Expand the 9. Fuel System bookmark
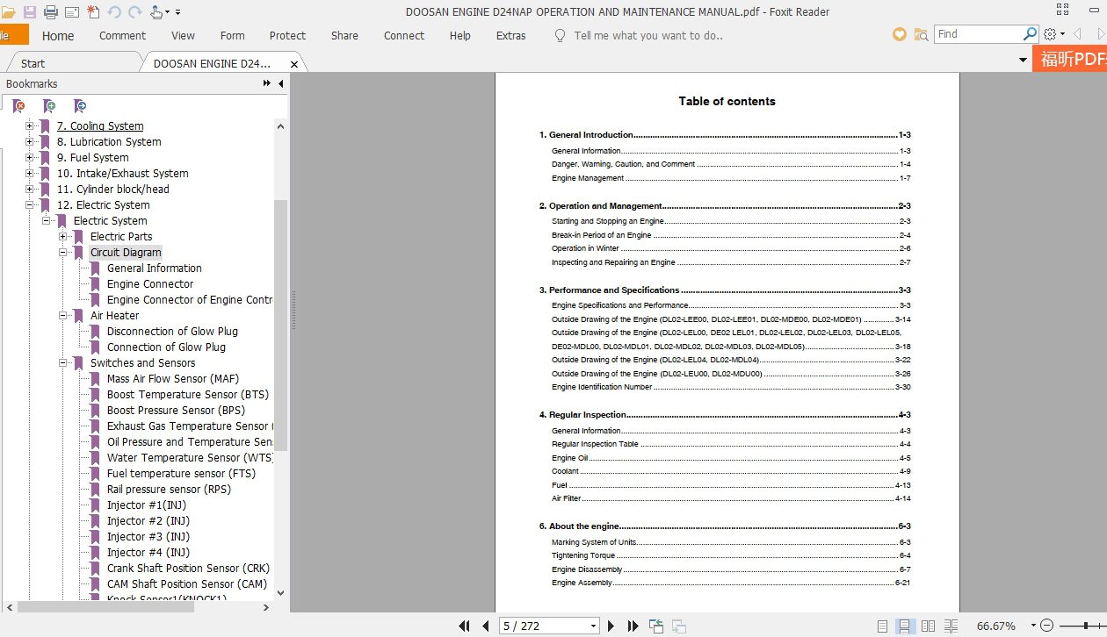1107x637 pixels. coord(29,158)
